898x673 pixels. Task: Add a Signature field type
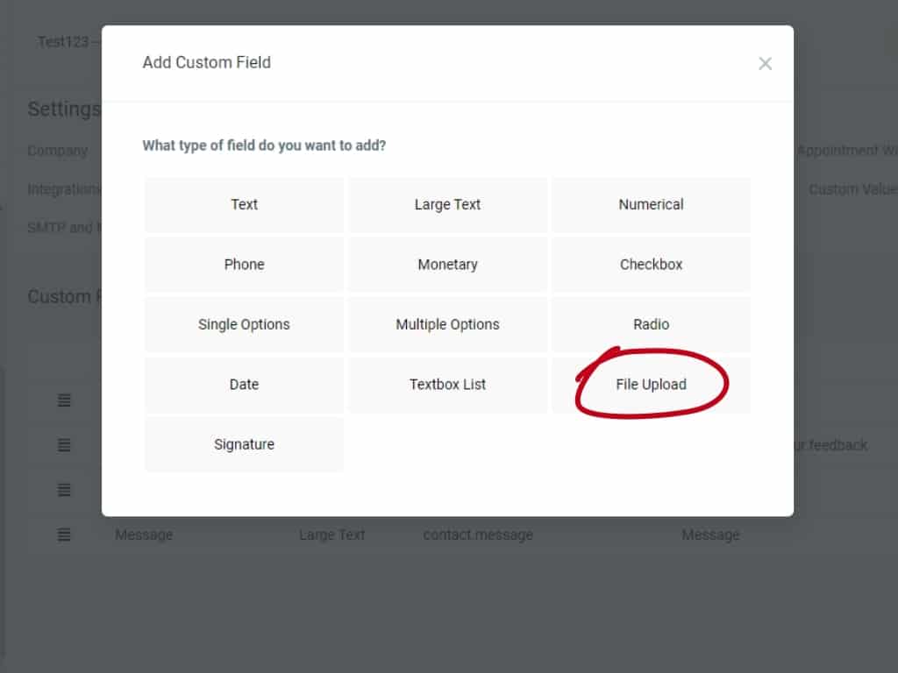tap(244, 444)
